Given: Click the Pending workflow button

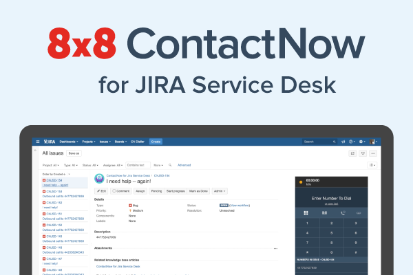Looking at the screenshot, I should [x=156, y=191].
